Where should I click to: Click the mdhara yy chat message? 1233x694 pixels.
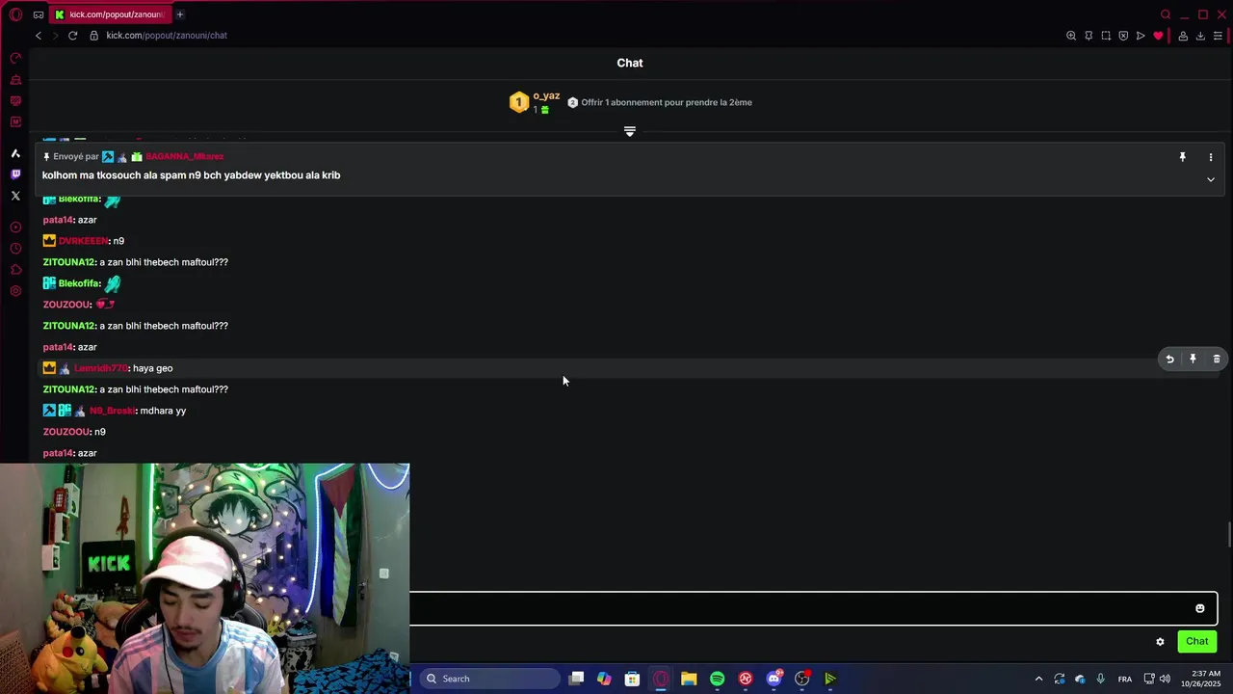pyautogui.click(x=163, y=411)
